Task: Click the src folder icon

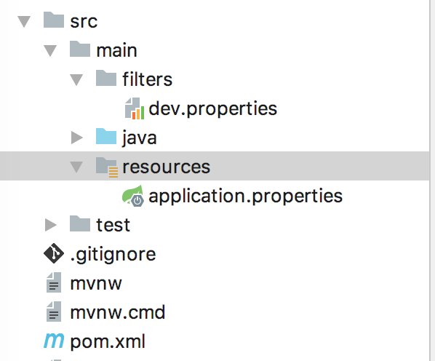Action: 54,20
